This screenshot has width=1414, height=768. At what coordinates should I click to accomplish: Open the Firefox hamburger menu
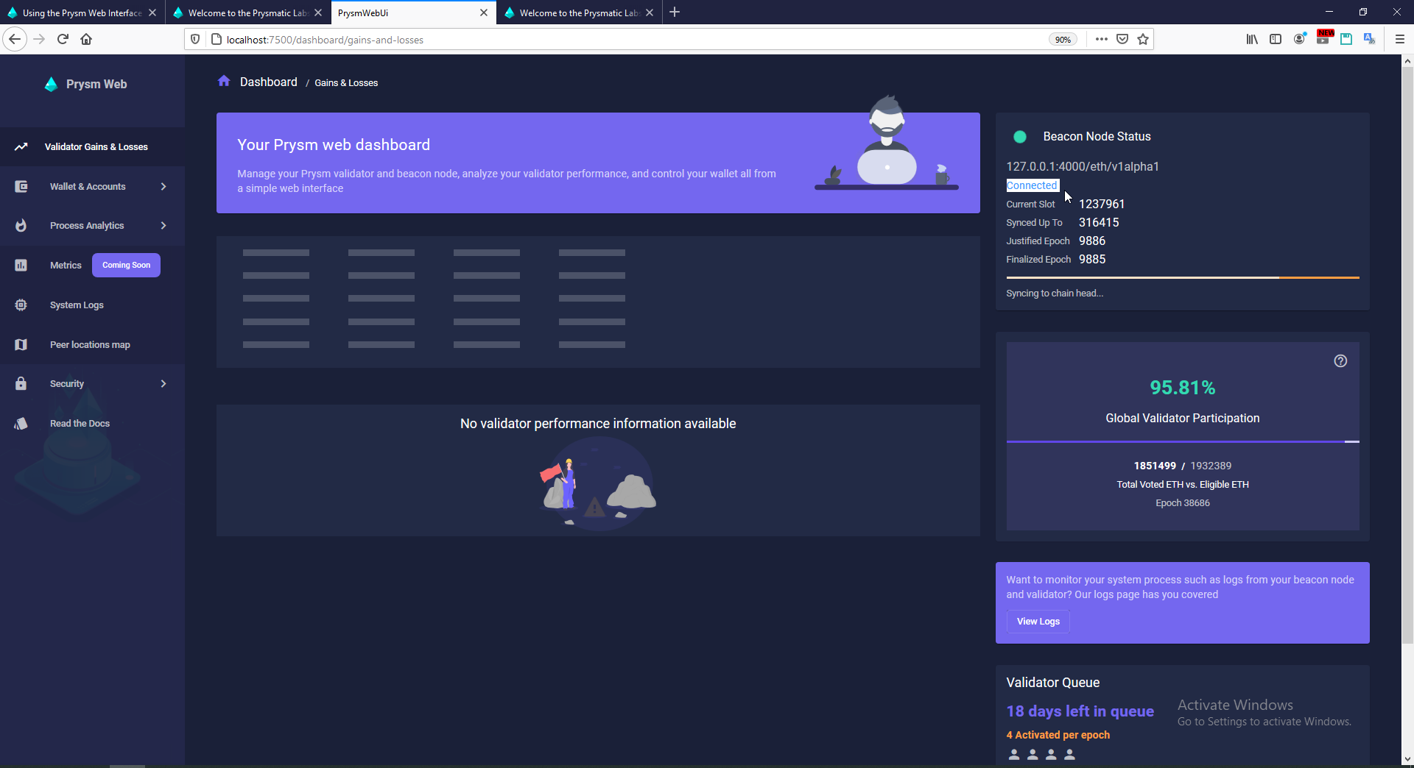[1399, 40]
